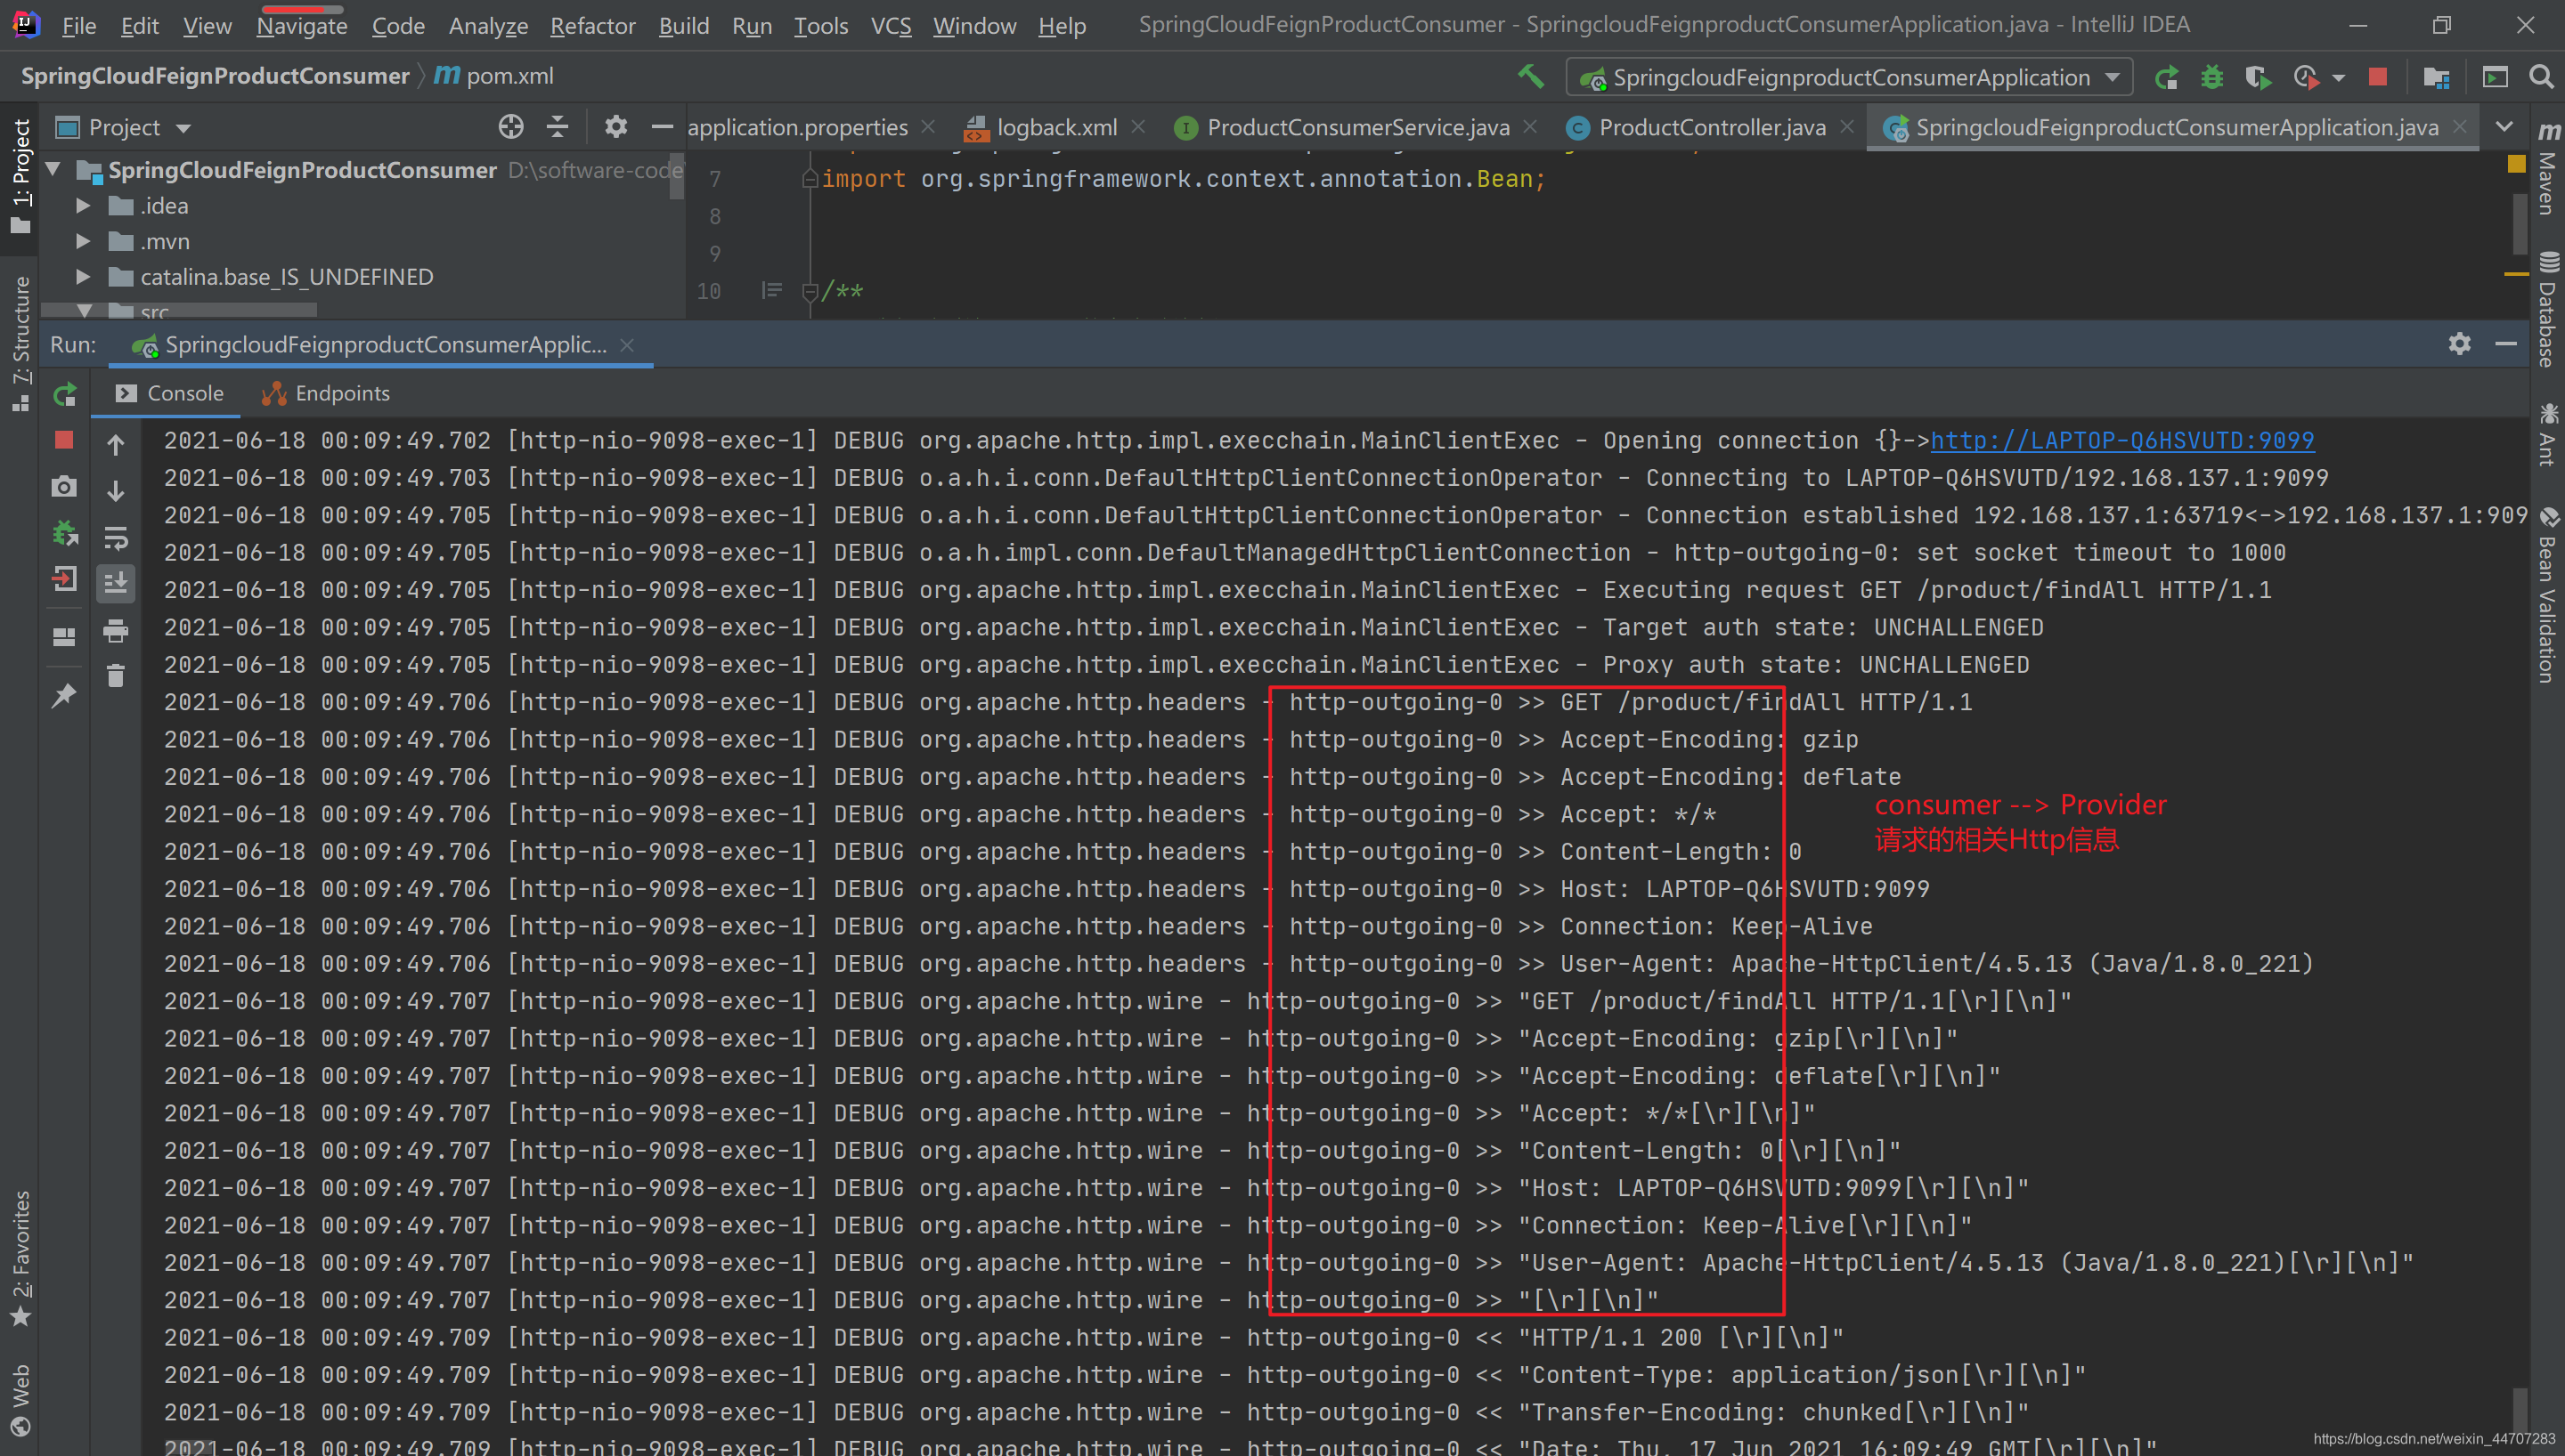
Task: Clear all console output trash icon
Action: tap(116, 677)
